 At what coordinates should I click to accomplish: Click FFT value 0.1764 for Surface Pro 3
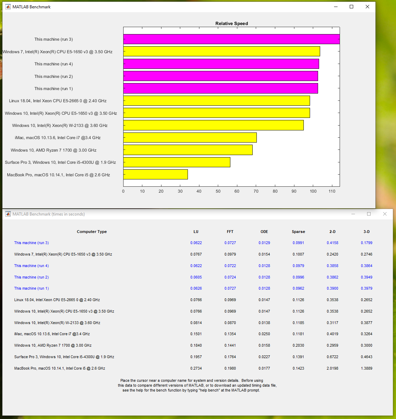(x=230, y=357)
